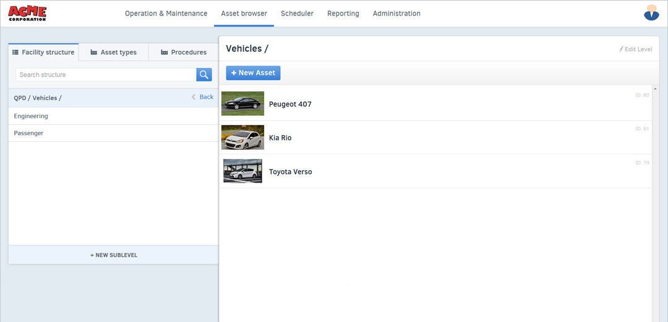Click the Vehicles / heading
Image resolution: width=668 pixels, height=322 pixels.
[247, 49]
